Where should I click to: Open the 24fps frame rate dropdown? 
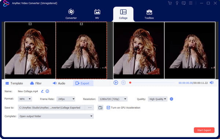(66, 99)
